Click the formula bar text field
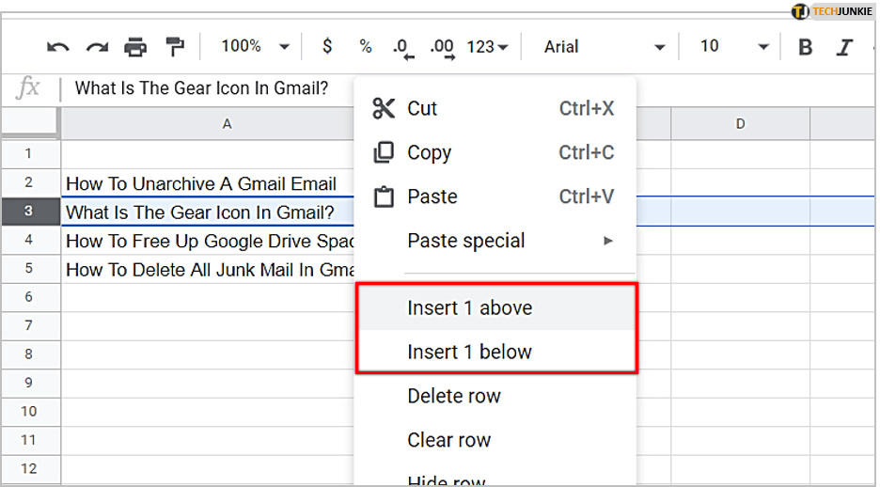This screenshot has width=880, height=487. click(x=207, y=88)
